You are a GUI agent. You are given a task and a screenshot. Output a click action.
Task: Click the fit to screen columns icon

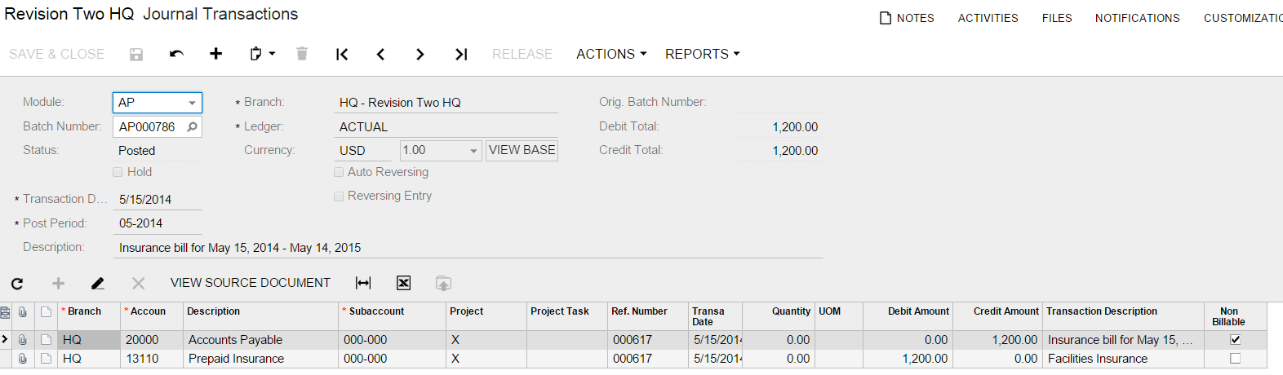click(363, 283)
